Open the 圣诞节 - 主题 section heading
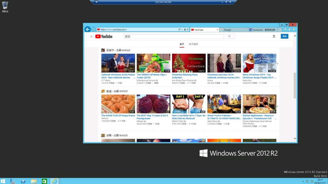328x184 pixels. 114,50
